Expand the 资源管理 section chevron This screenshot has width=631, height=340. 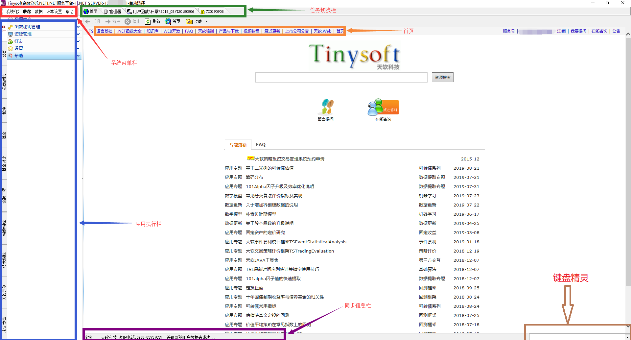[78, 34]
